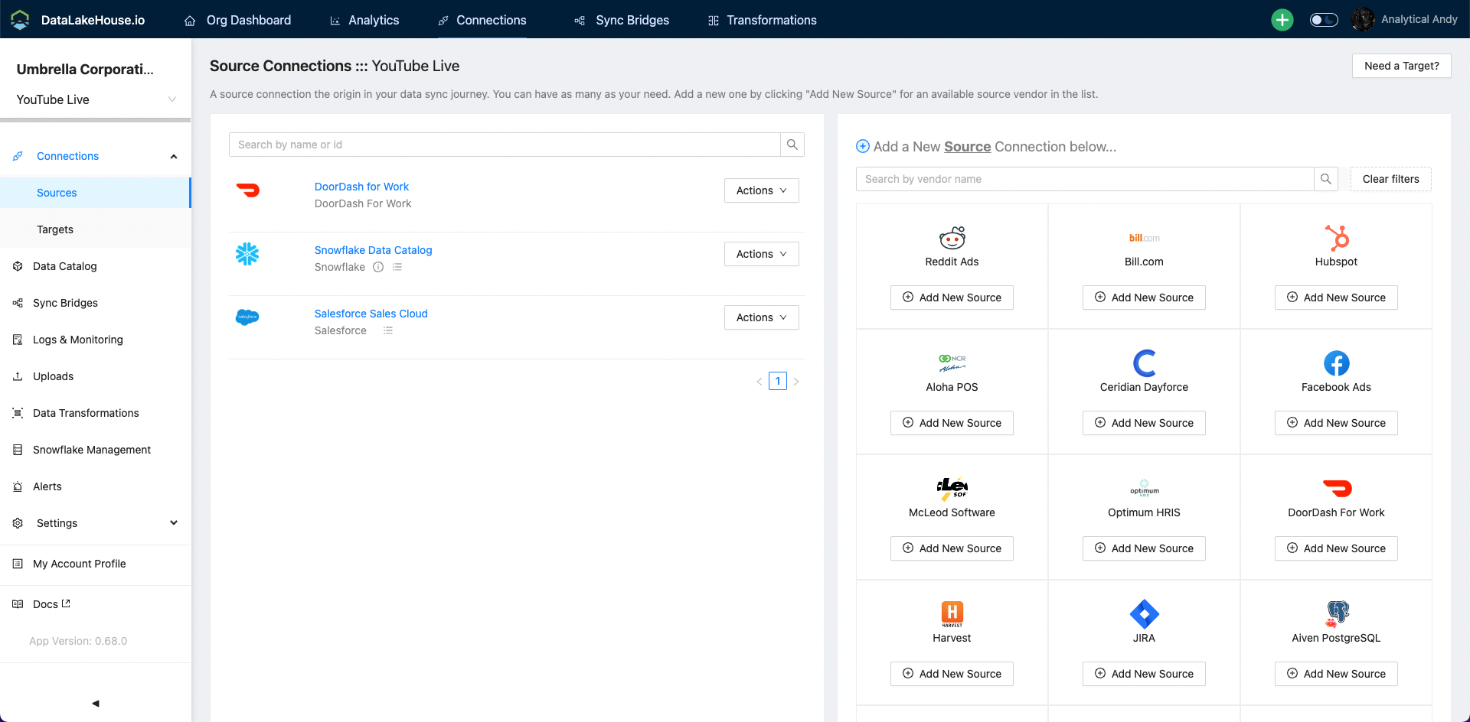Viewport: 1470px width, 722px height.
Task: Click the info icon next to Snowflake
Action: tap(378, 267)
